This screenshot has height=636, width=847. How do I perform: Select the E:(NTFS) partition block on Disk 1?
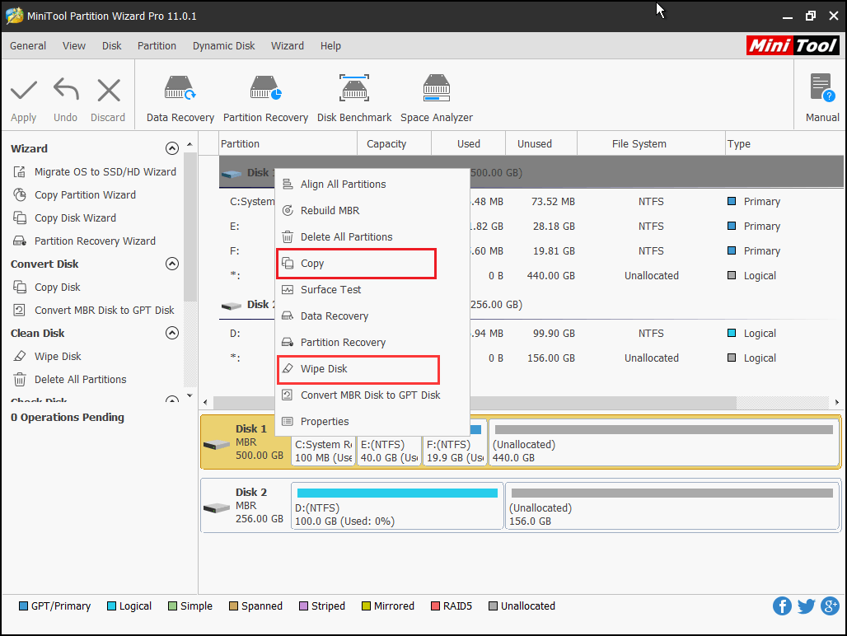click(389, 451)
